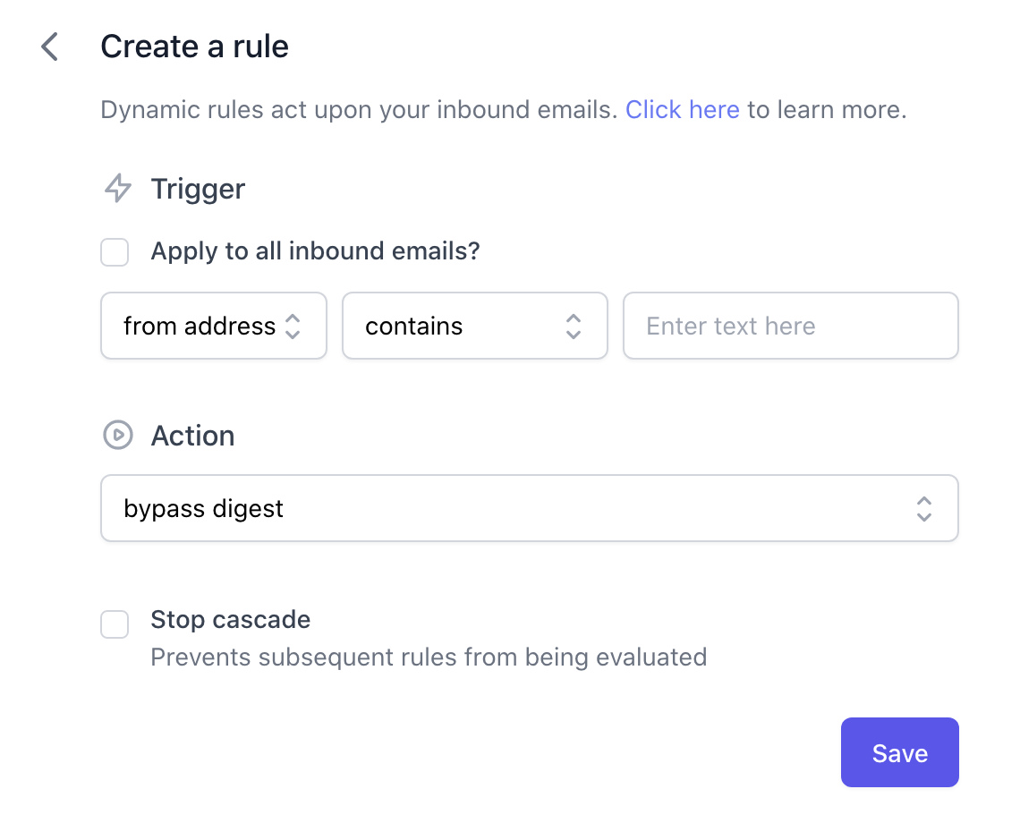Click the chevron arrows in bypass digest selector
The width and height of the screenshot is (1020, 823).
tap(924, 509)
